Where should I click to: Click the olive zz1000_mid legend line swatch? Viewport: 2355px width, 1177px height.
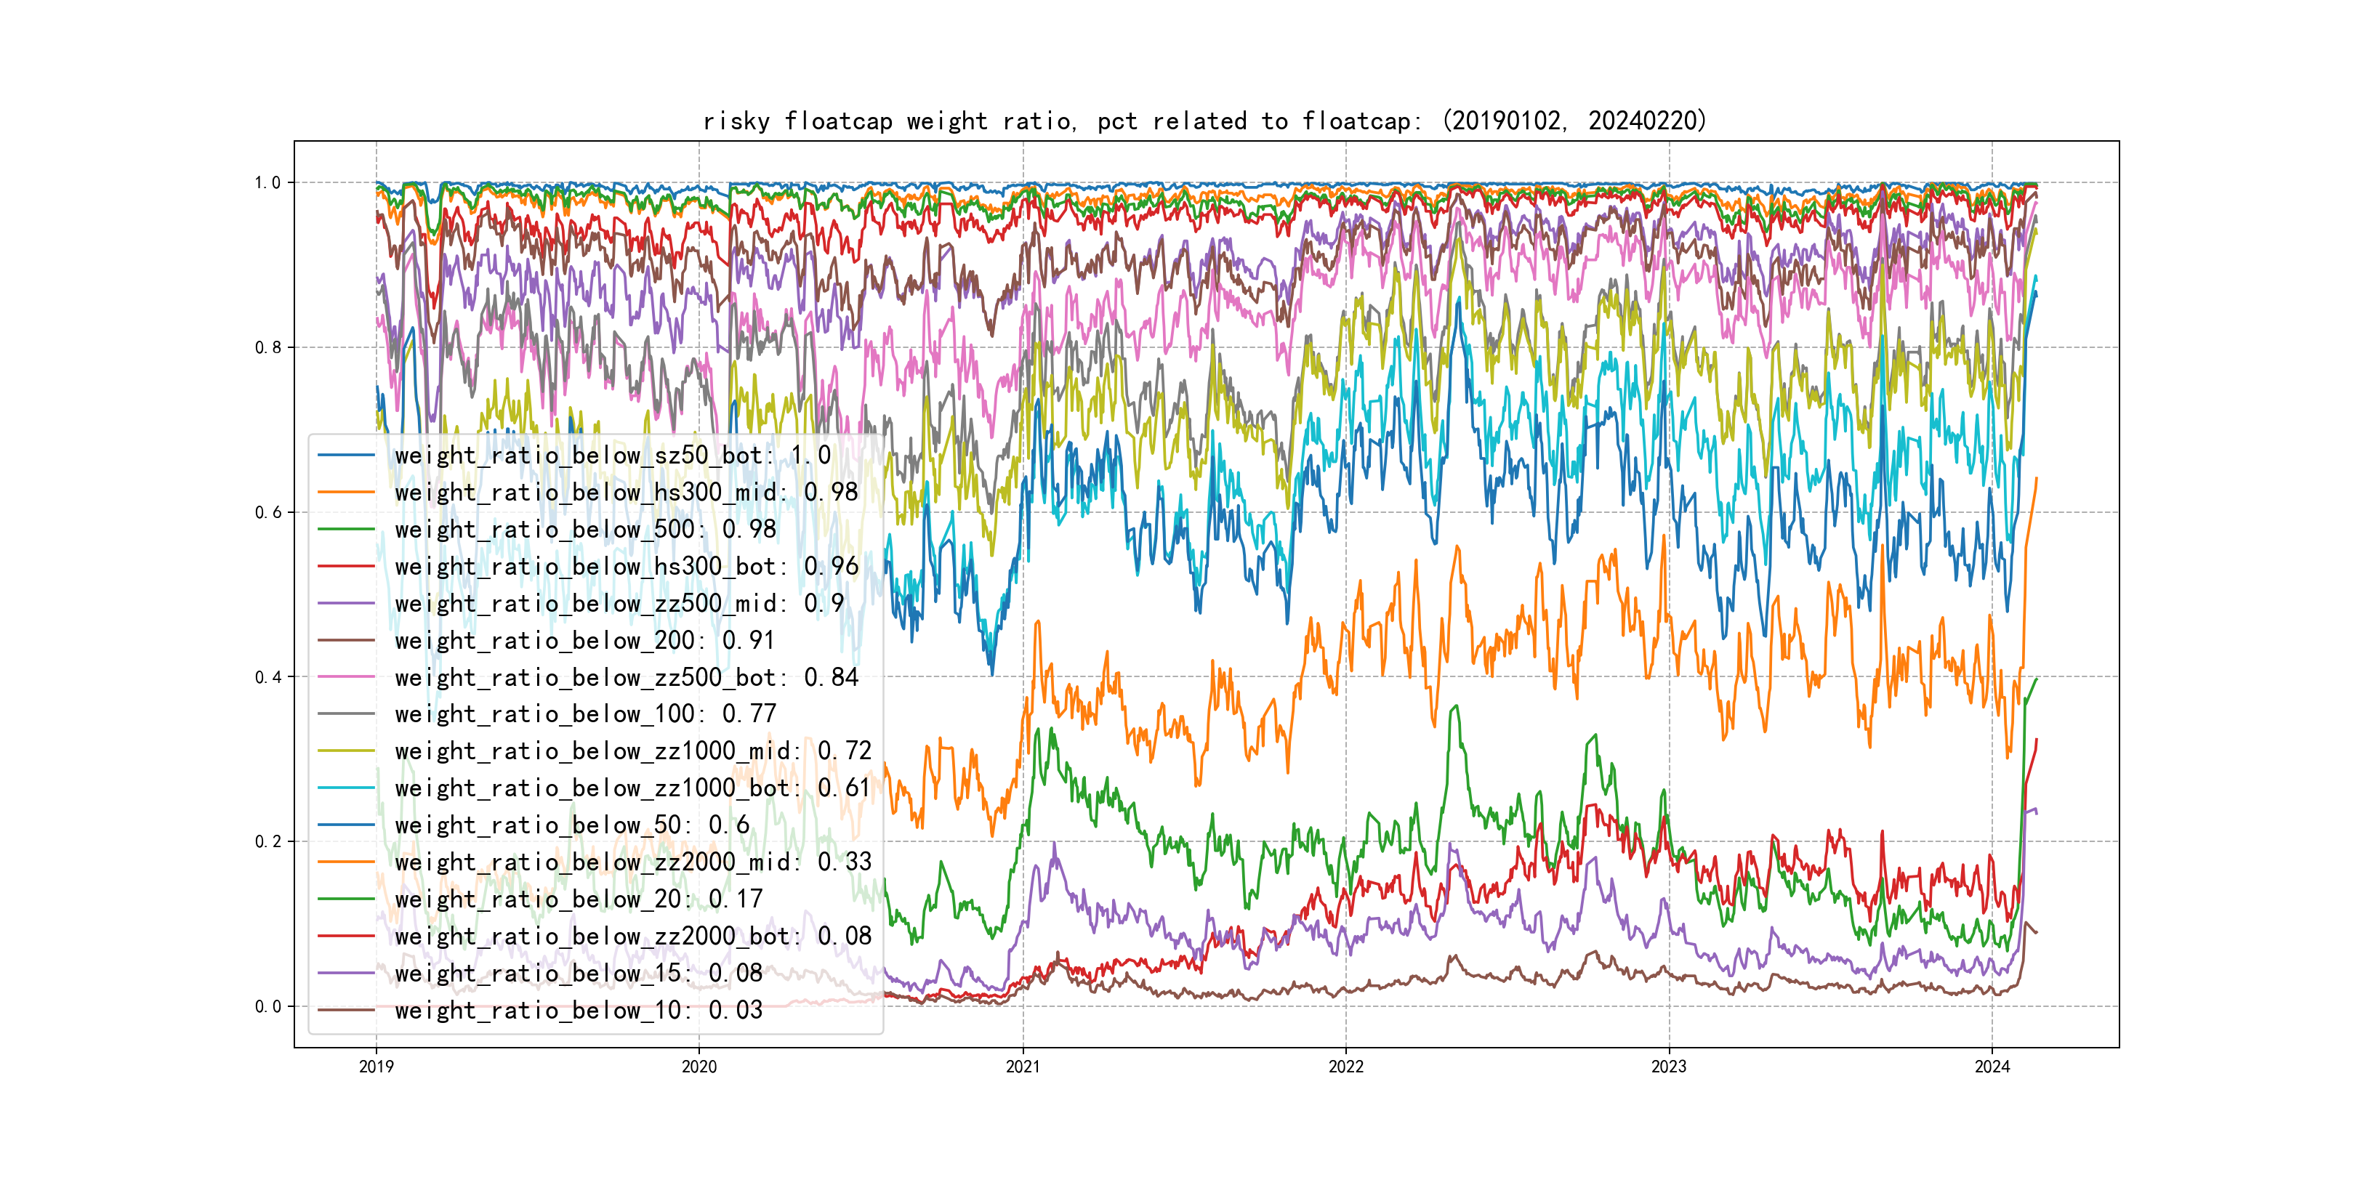click(345, 751)
